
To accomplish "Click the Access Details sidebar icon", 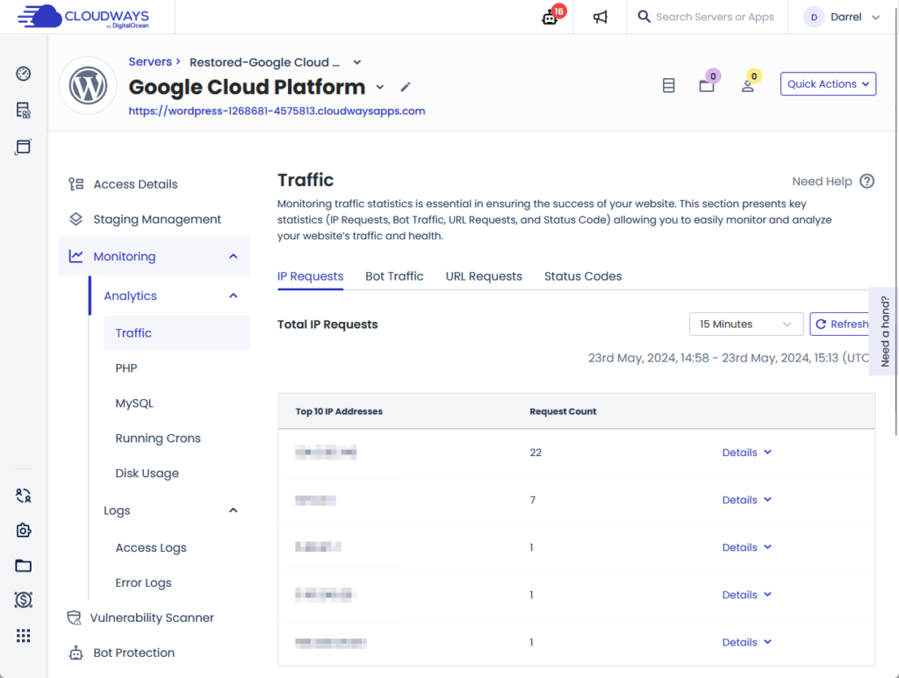I will tap(76, 184).
